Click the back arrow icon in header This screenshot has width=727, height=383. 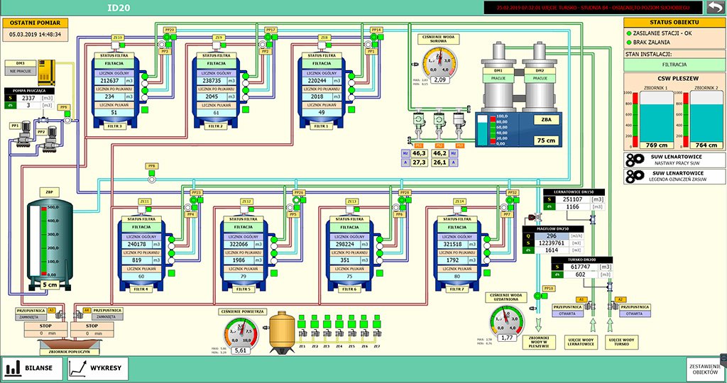pyautogui.click(x=716, y=7)
